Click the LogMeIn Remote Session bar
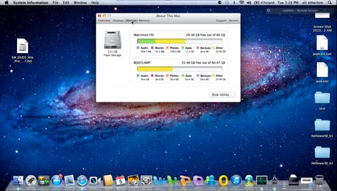This screenshot has height=191, width=337. point(300,10)
